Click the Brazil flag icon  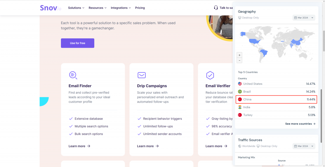tap(240, 91)
